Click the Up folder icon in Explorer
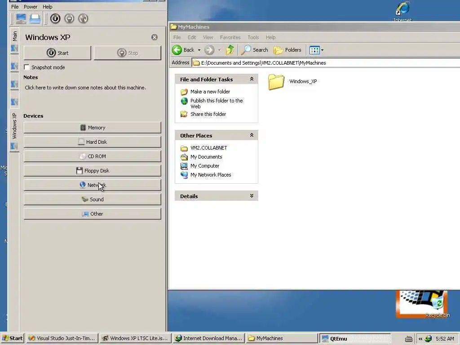The height and width of the screenshot is (345, 460). 230,50
